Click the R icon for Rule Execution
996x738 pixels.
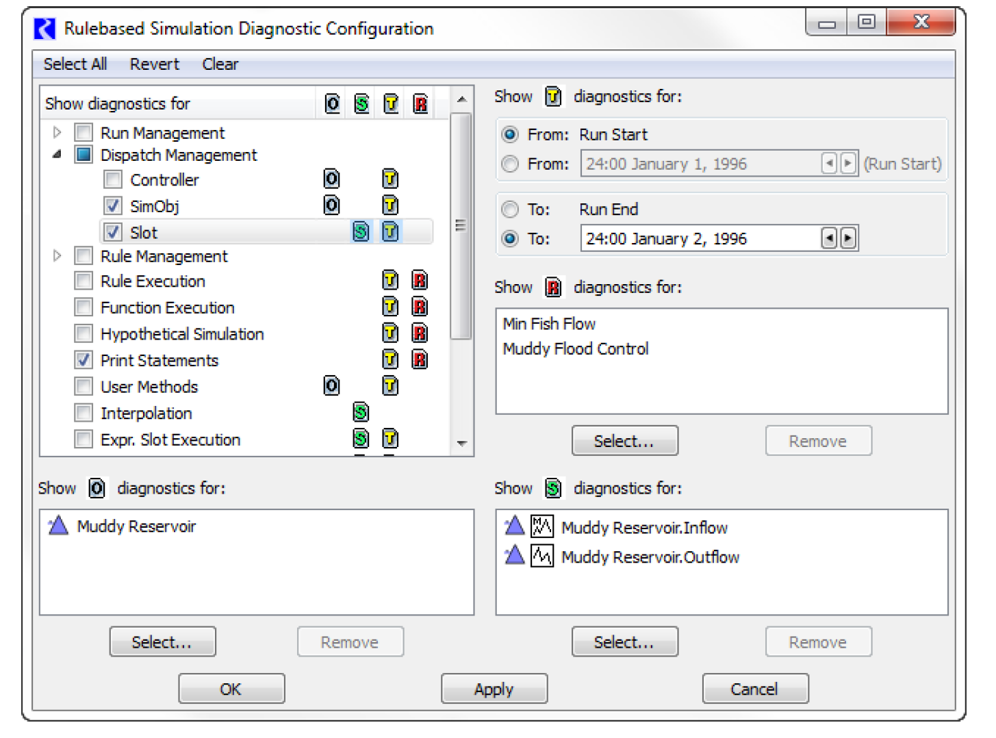point(420,281)
